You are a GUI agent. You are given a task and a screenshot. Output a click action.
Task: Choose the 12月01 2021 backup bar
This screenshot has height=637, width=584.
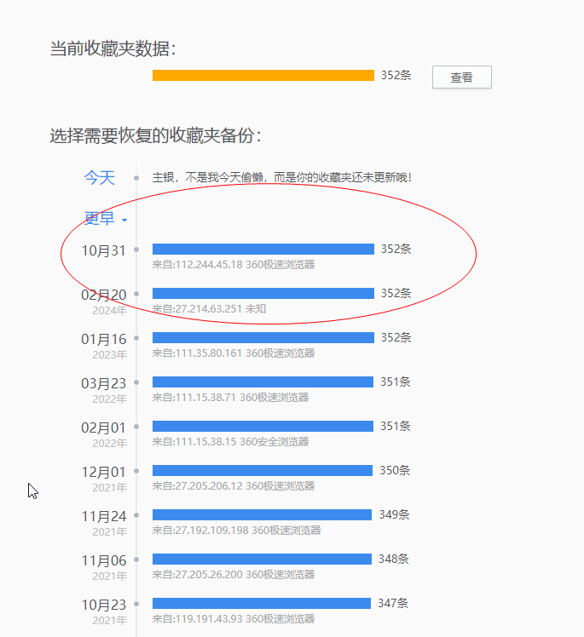click(263, 471)
